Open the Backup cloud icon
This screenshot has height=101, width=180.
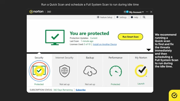pyautogui.click(x=90, y=71)
